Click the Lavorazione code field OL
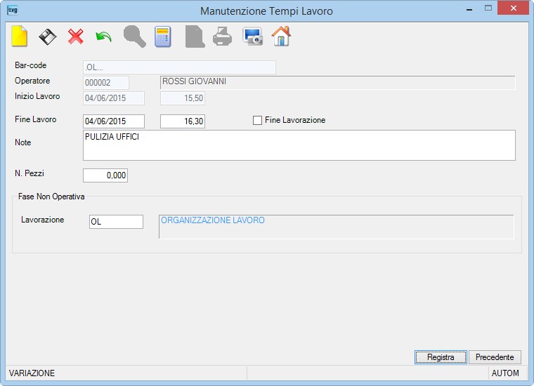This screenshot has height=386, width=534. 116,222
